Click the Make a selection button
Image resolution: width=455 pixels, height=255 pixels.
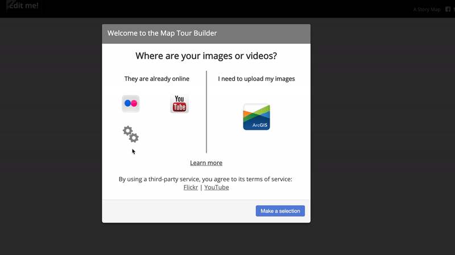(280, 211)
